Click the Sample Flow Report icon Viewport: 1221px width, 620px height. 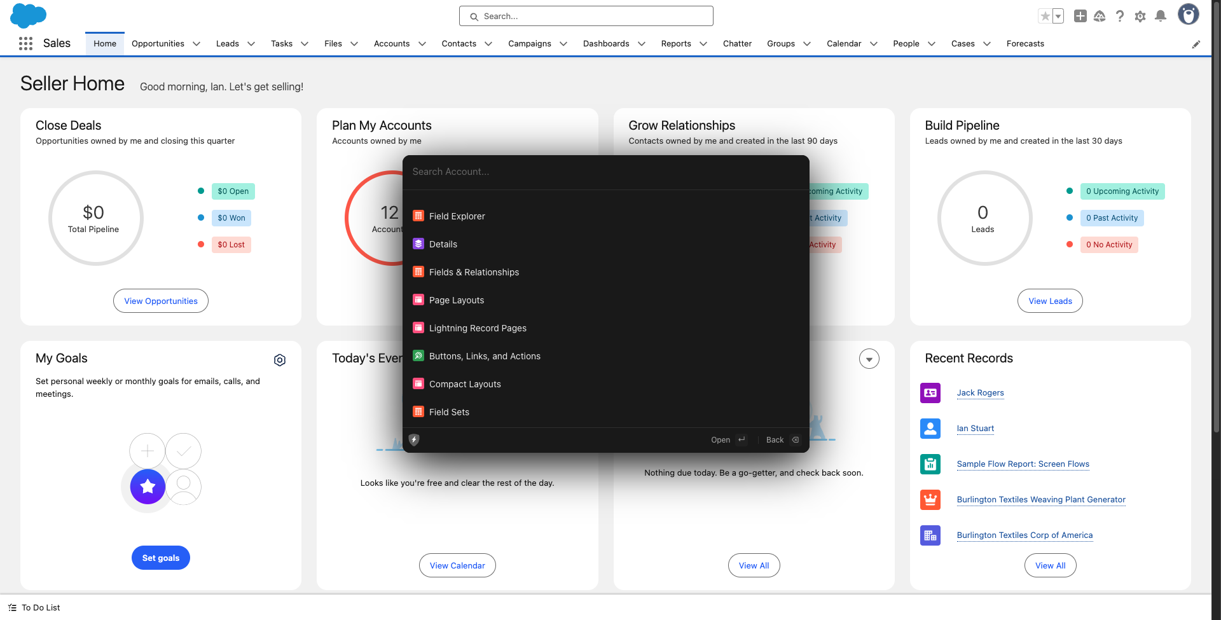click(930, 464)
